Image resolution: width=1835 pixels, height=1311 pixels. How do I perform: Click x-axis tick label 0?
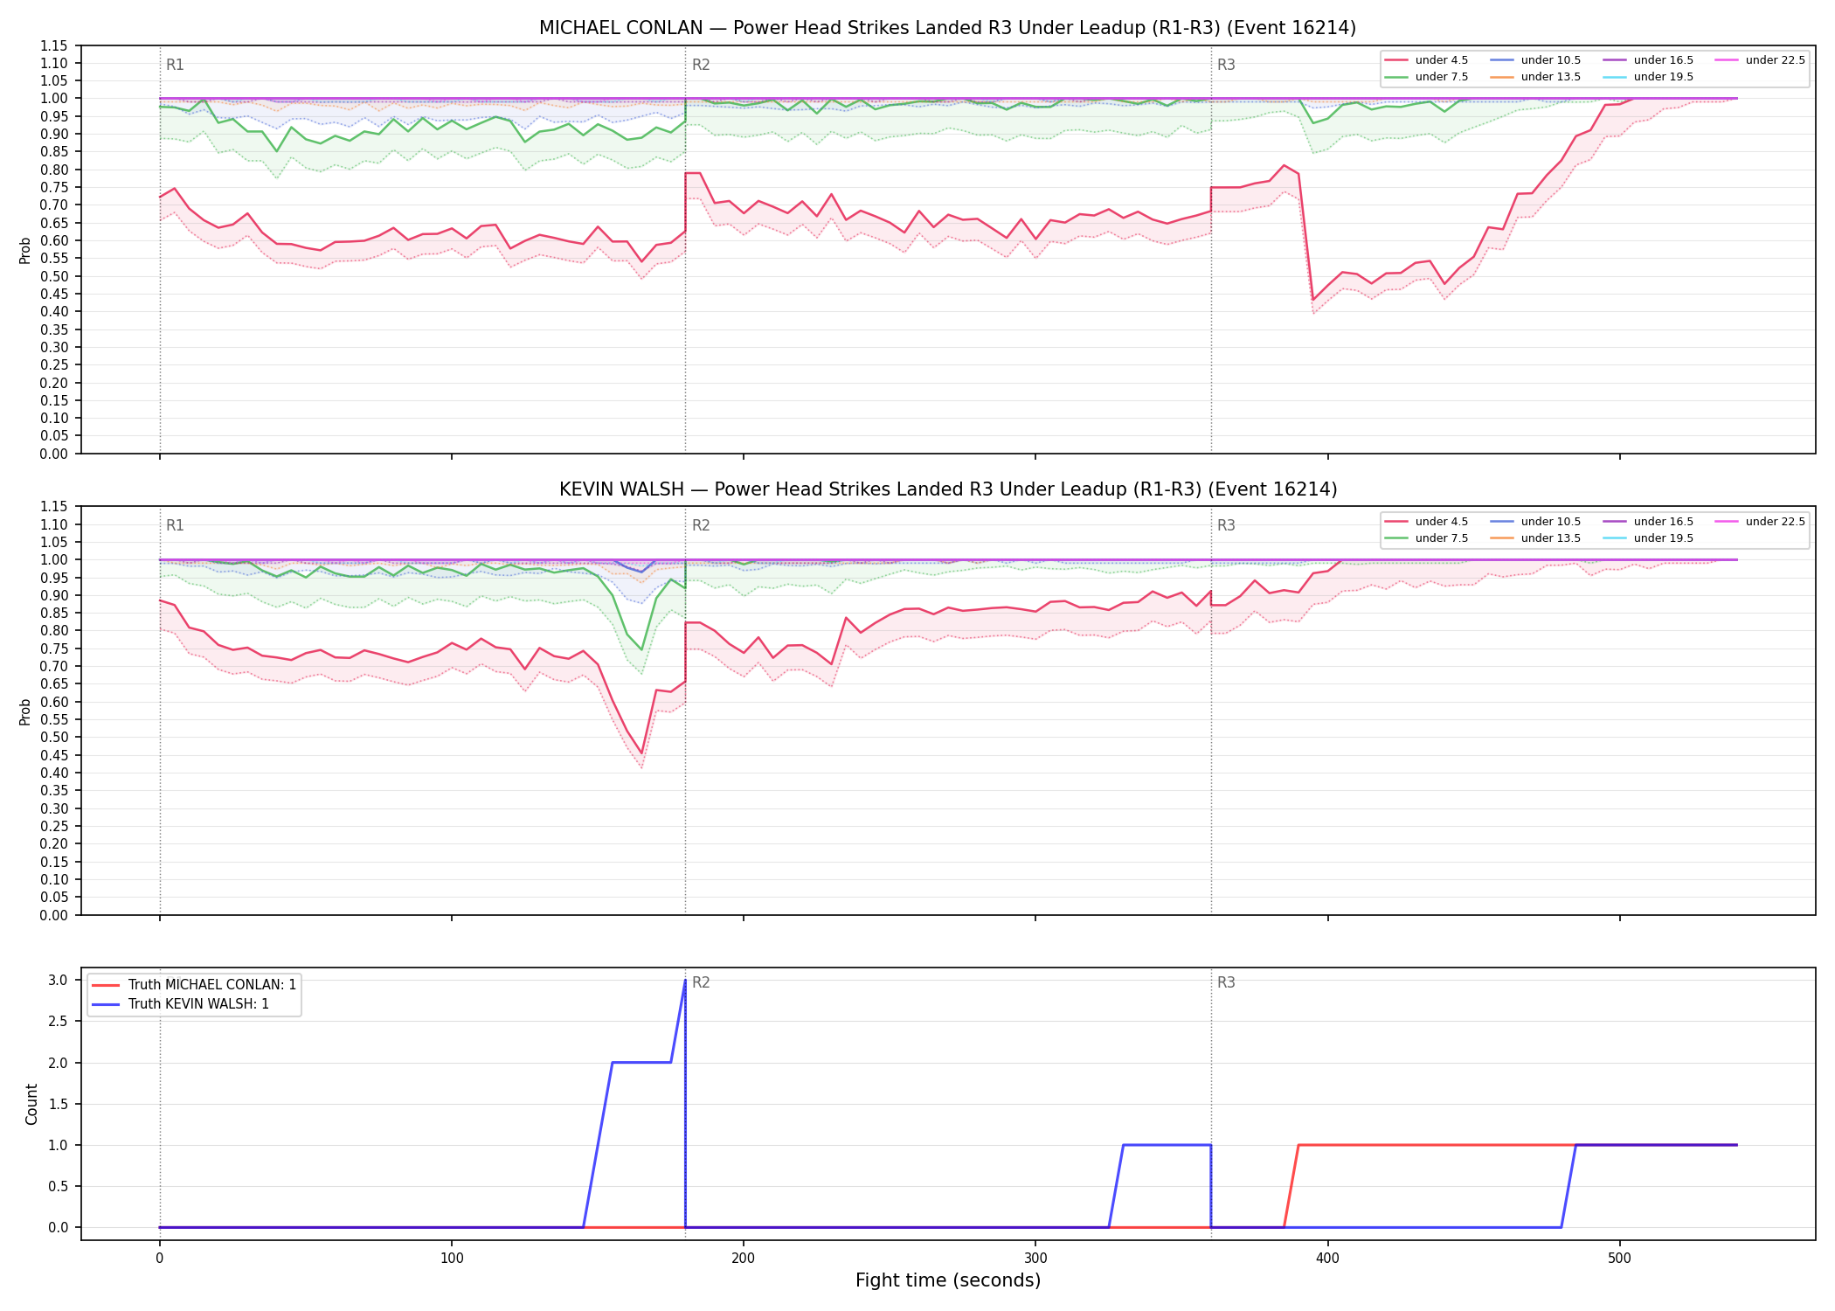pos(159,1259)
